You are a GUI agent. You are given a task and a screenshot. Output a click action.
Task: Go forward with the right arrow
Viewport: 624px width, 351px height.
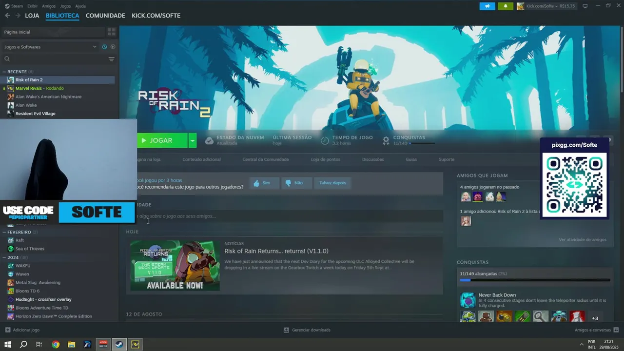click(x=18, y=16)
